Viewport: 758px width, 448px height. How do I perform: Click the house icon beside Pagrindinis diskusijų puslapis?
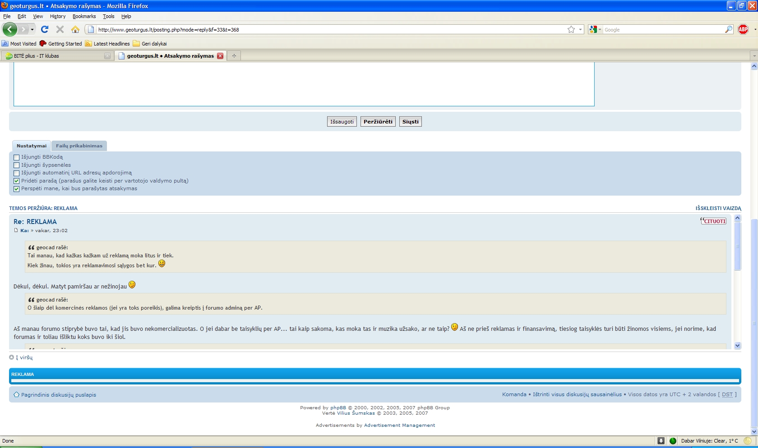[x=16, y=394]
